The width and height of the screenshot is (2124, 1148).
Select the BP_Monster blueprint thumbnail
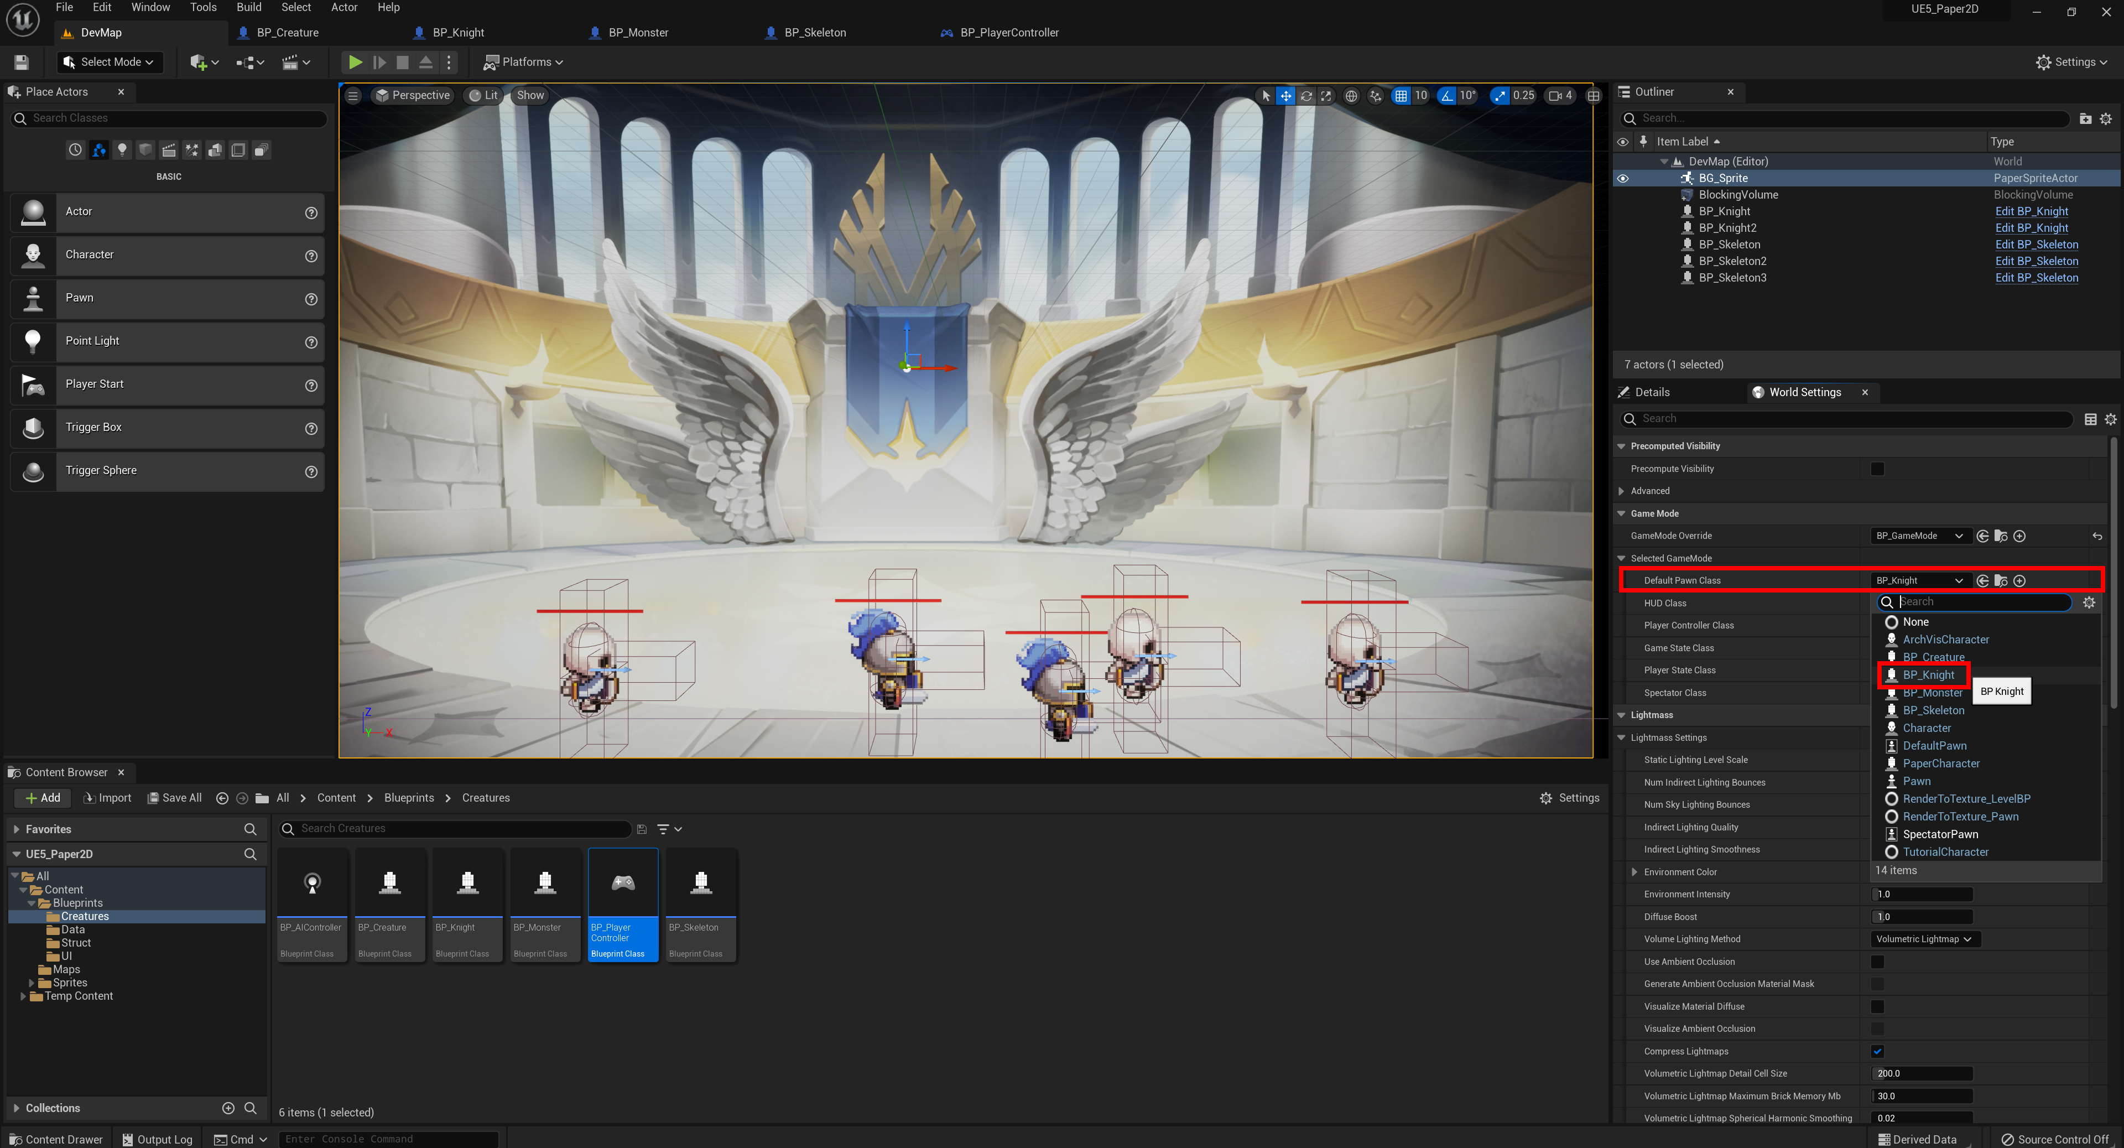545,905
